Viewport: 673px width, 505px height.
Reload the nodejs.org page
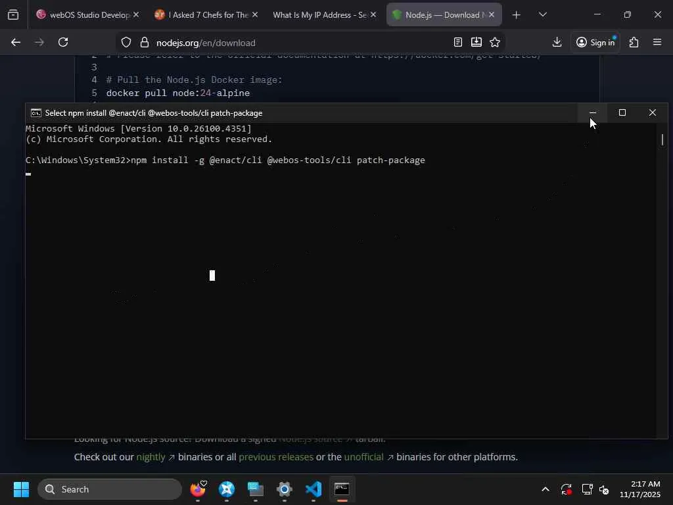(63, 42)
